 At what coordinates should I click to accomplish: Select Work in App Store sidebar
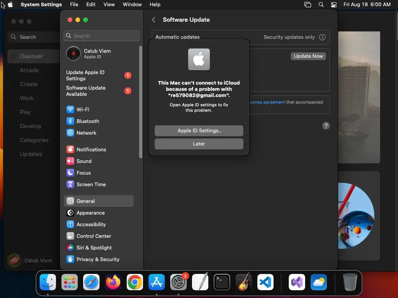pyautogui.click(x=33, y=98)
